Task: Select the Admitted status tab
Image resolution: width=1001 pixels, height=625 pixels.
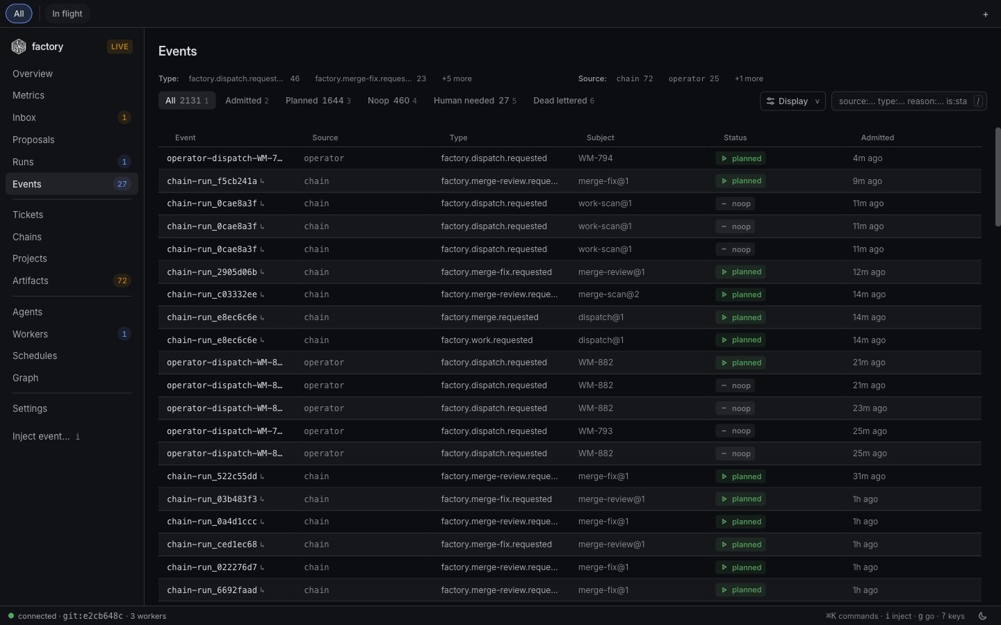Action: click(247, 101)
